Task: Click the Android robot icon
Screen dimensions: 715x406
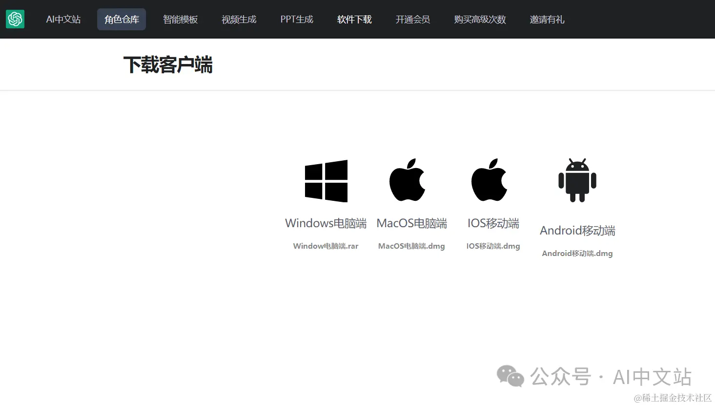Action: [x=577, y=180]
